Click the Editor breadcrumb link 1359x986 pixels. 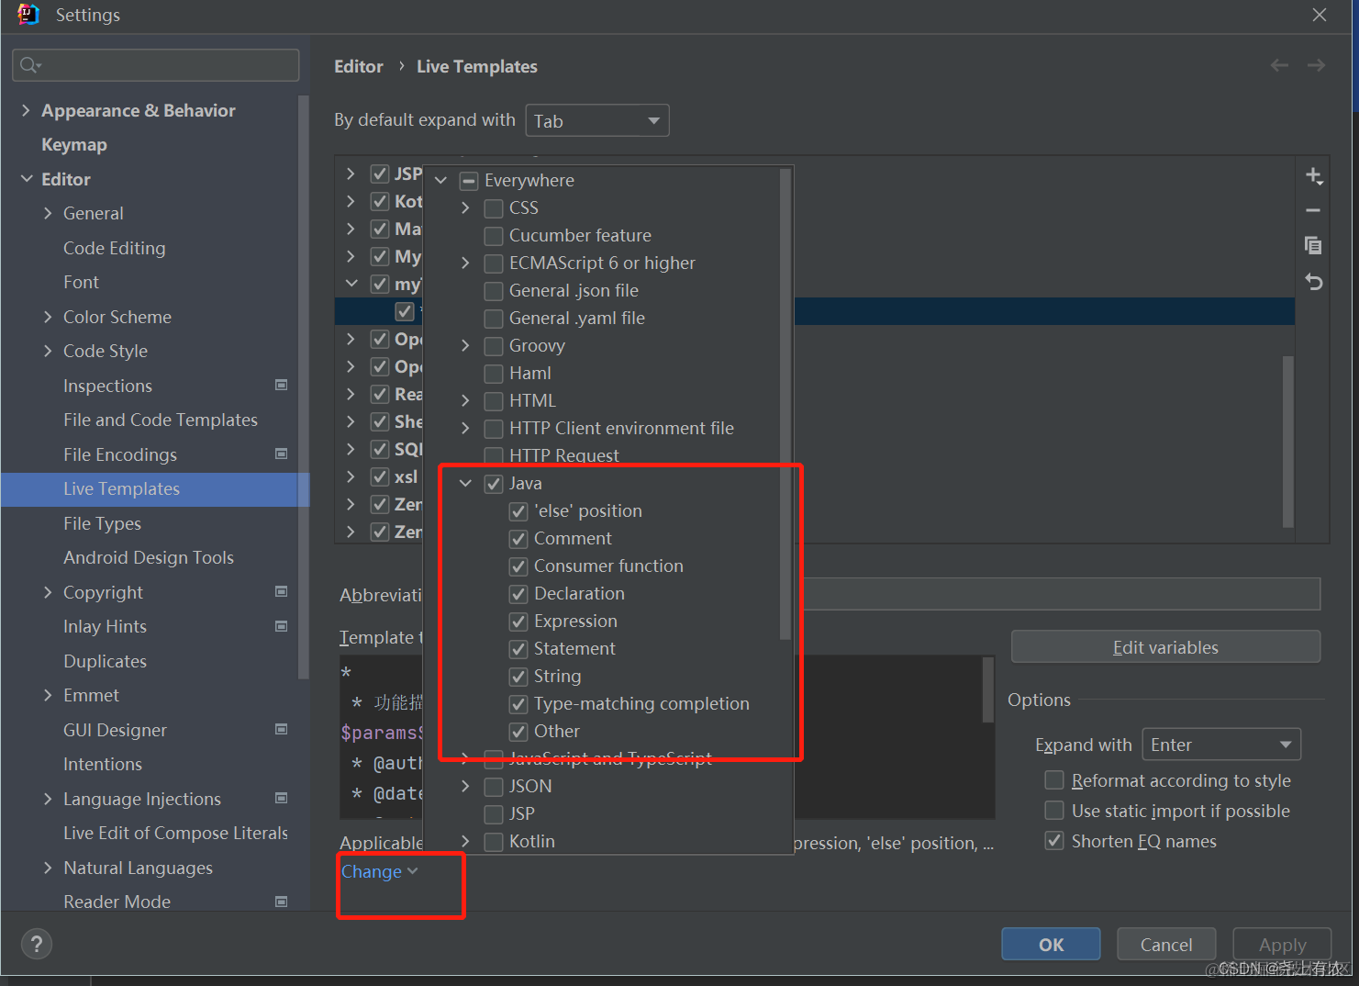(359, 66)
